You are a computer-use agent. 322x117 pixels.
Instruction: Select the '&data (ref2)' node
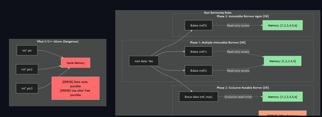pos(198,70)
